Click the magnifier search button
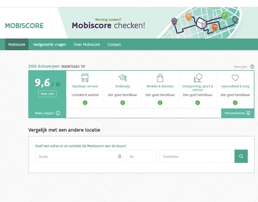This screenshot has width=258, height=202. coord(241,156)
